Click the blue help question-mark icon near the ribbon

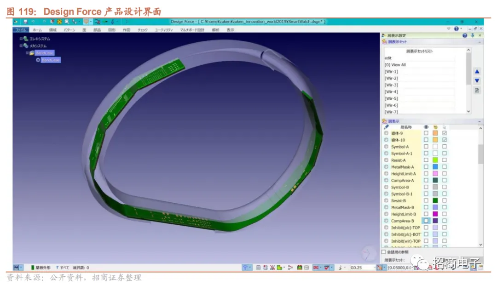[x=456, y=28]
